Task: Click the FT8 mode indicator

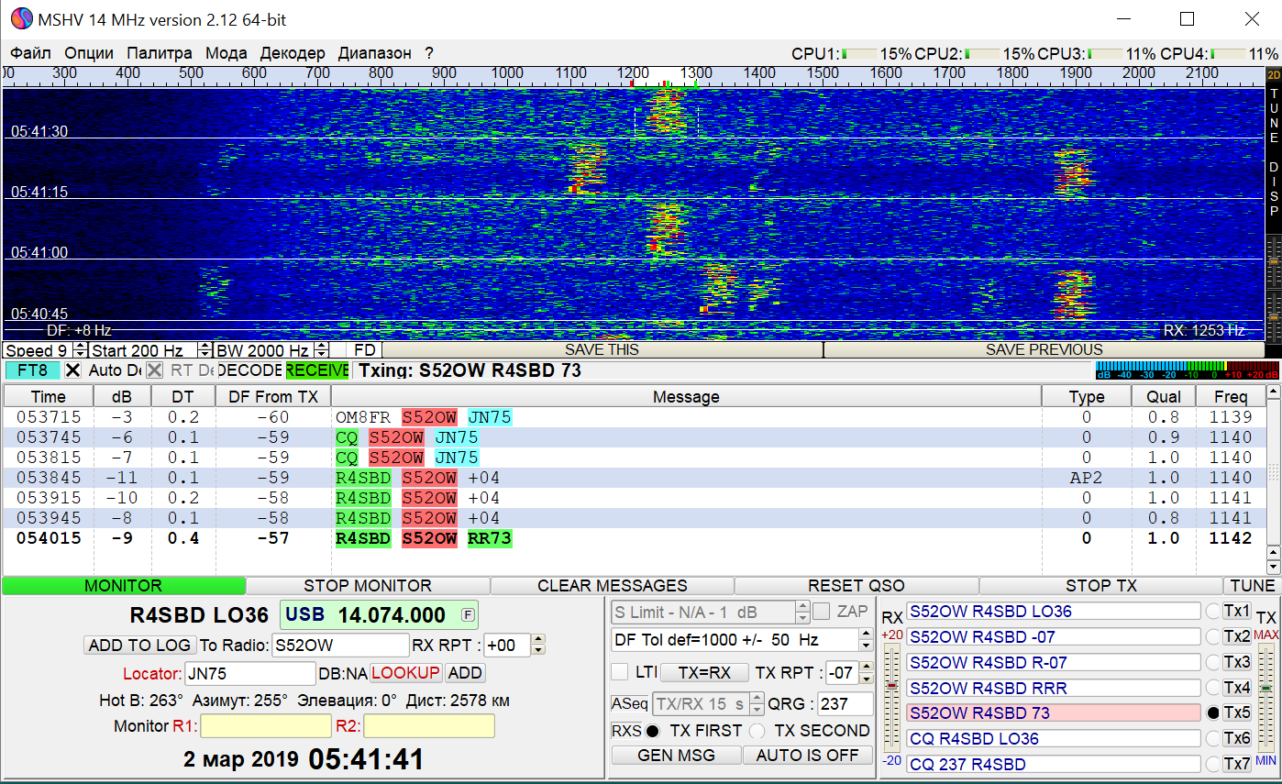Action: click(x=33, y=370)
